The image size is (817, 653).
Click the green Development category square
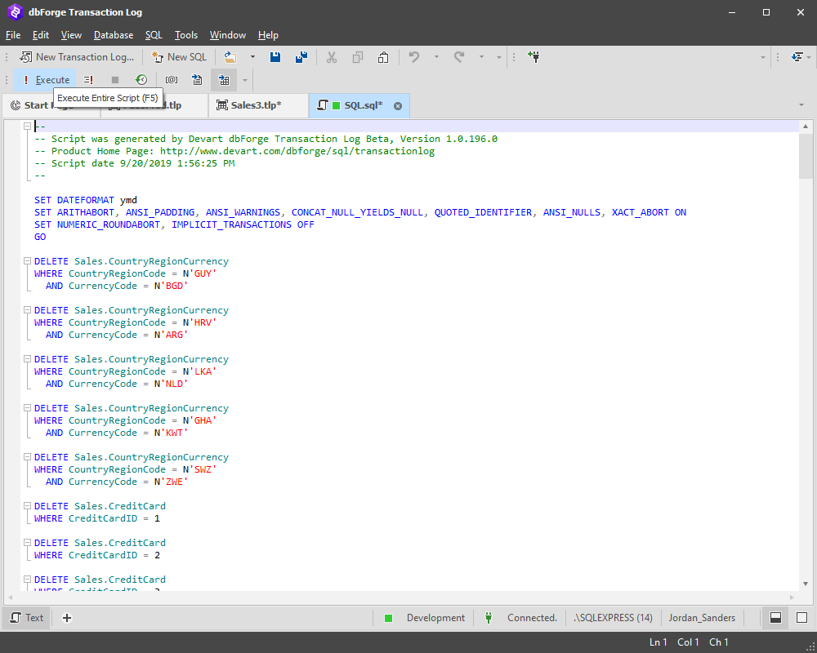pyautogui.click(x=388, y=618)
